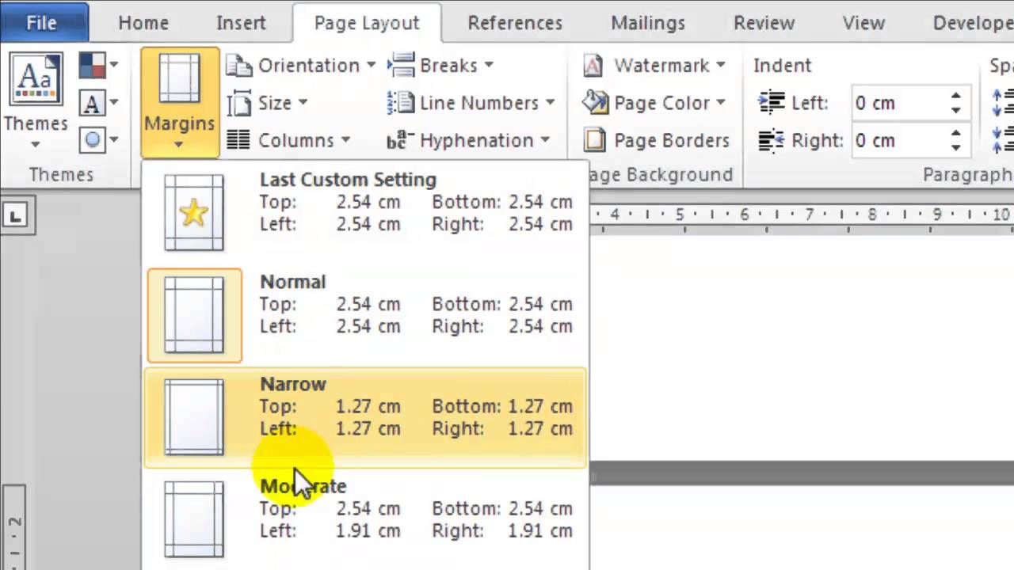Open the Theme Fonts icon

(93, 103)
